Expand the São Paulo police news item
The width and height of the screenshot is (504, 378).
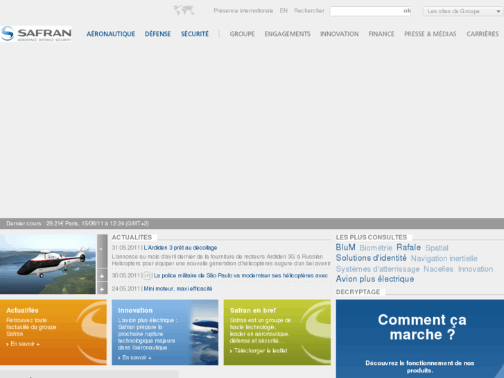[x=102, y=276]
